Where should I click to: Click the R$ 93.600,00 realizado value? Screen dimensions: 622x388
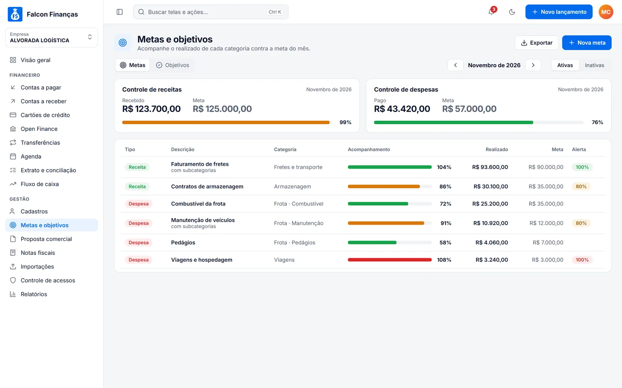click(x=490, y=167)
